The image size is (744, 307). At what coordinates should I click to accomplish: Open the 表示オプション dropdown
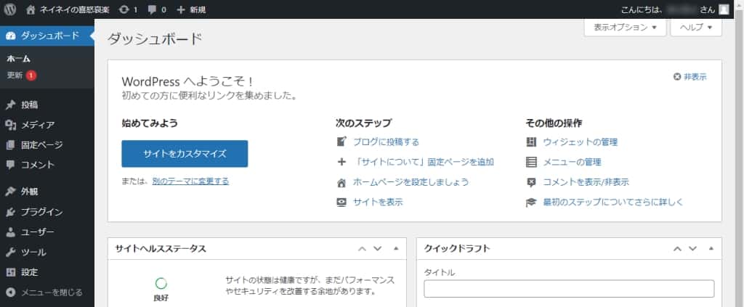coord(625,28)
